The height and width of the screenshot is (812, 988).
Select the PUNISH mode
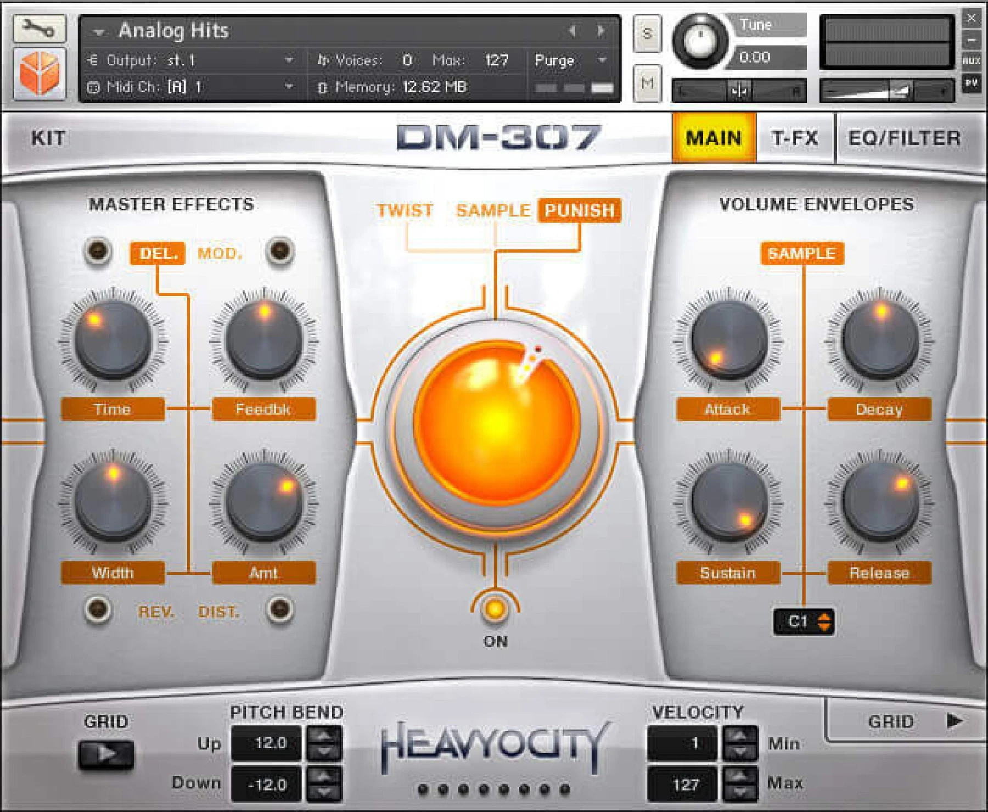point(580,210)
